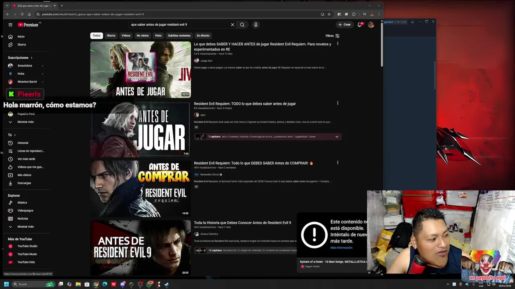This screenshot has height=289, width=515.
Task: Select the Todos filter chip
Action: 97,36
